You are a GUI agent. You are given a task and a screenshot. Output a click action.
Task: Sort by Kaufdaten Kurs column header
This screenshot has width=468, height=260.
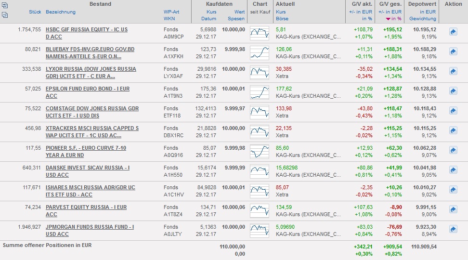tap(211, 12)
